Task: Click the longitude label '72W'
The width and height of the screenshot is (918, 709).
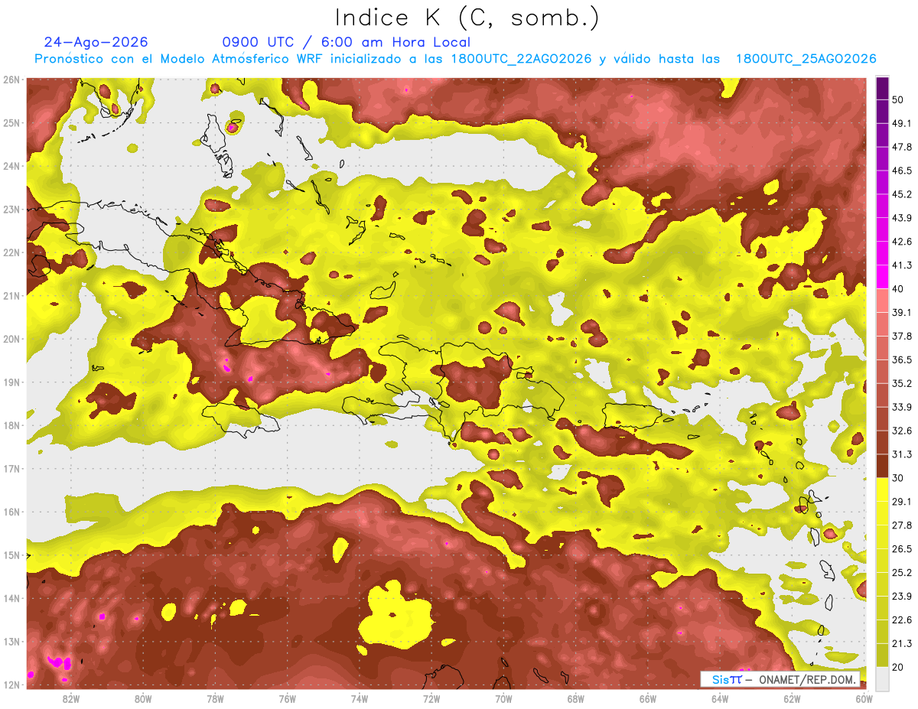Action: pyautogui.click(x=431, y=698)
